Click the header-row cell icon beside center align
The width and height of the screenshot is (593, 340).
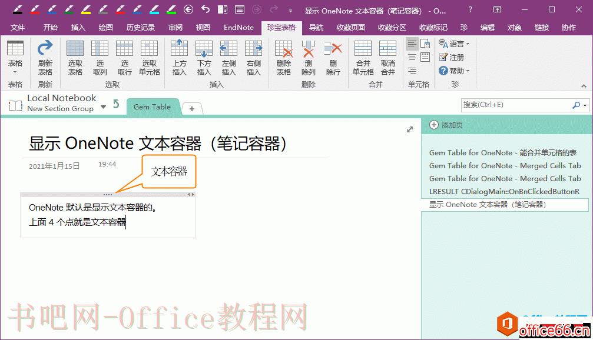pyautogui.click(x=425, y=58)
